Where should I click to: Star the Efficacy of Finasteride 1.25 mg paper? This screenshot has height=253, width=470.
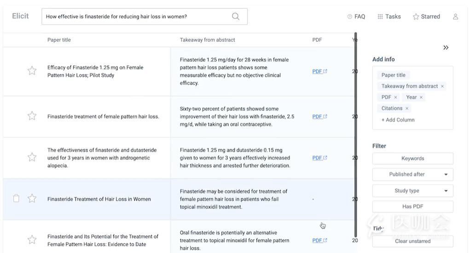point(32,71)
